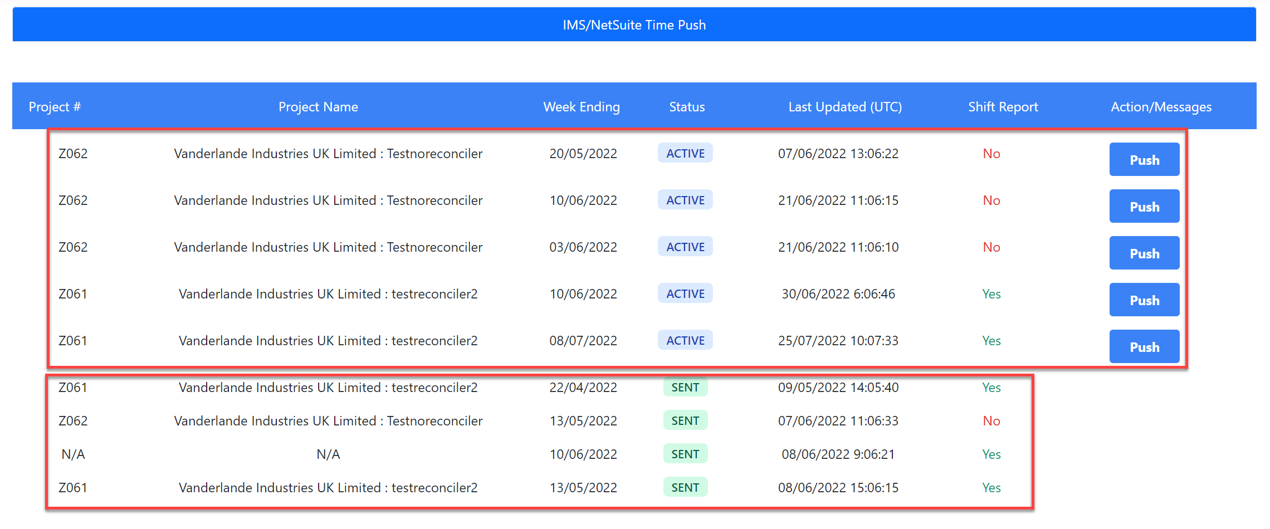The image size is (1270, 529).
Task: Click testreconciler2 project name for week 22/04/2022
Action: pos(328,388)
